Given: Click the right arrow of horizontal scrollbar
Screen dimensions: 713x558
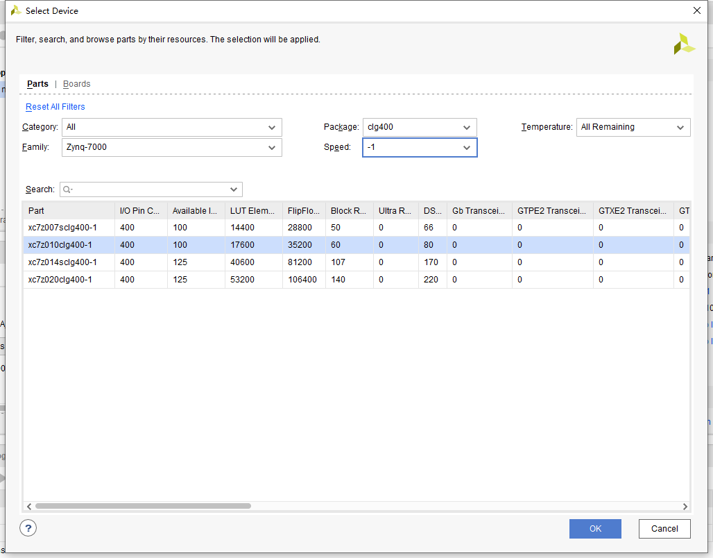Looking at the screenshot, I should (685, 506).
